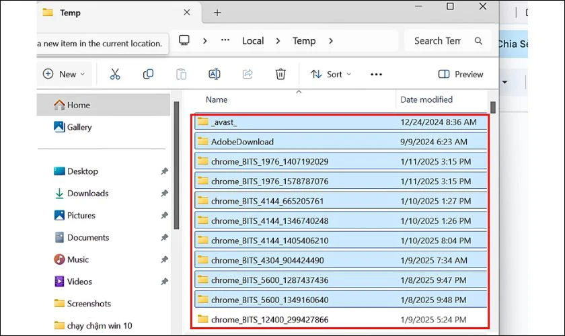Open the Sort dropdown menu
Viewport: 565px width, 336px height.
point(331,75)
